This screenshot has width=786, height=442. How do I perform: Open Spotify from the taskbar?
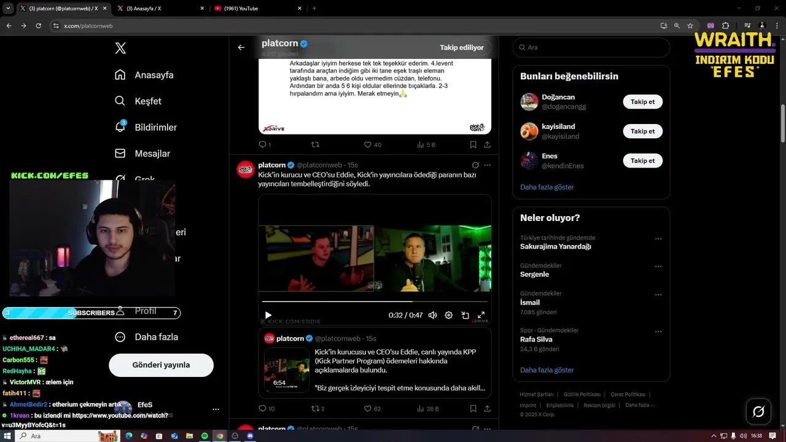pos(204,436)
